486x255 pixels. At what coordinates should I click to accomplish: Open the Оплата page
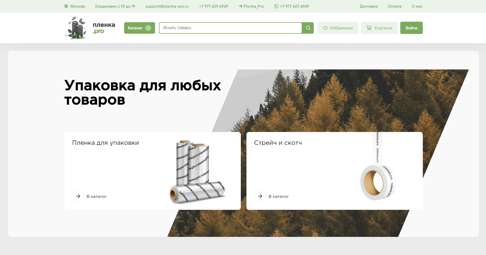coord(394,6)
